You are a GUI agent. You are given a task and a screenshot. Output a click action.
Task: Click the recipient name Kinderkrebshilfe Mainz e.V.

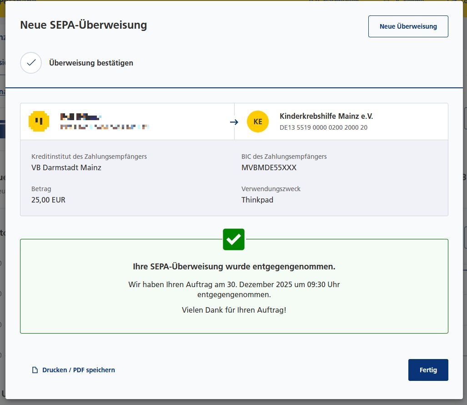(326, 116)
